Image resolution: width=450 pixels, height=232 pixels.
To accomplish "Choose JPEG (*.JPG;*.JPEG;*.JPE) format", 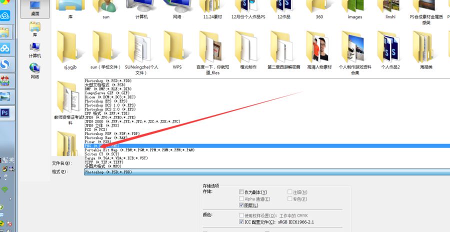I will point(267,117).
